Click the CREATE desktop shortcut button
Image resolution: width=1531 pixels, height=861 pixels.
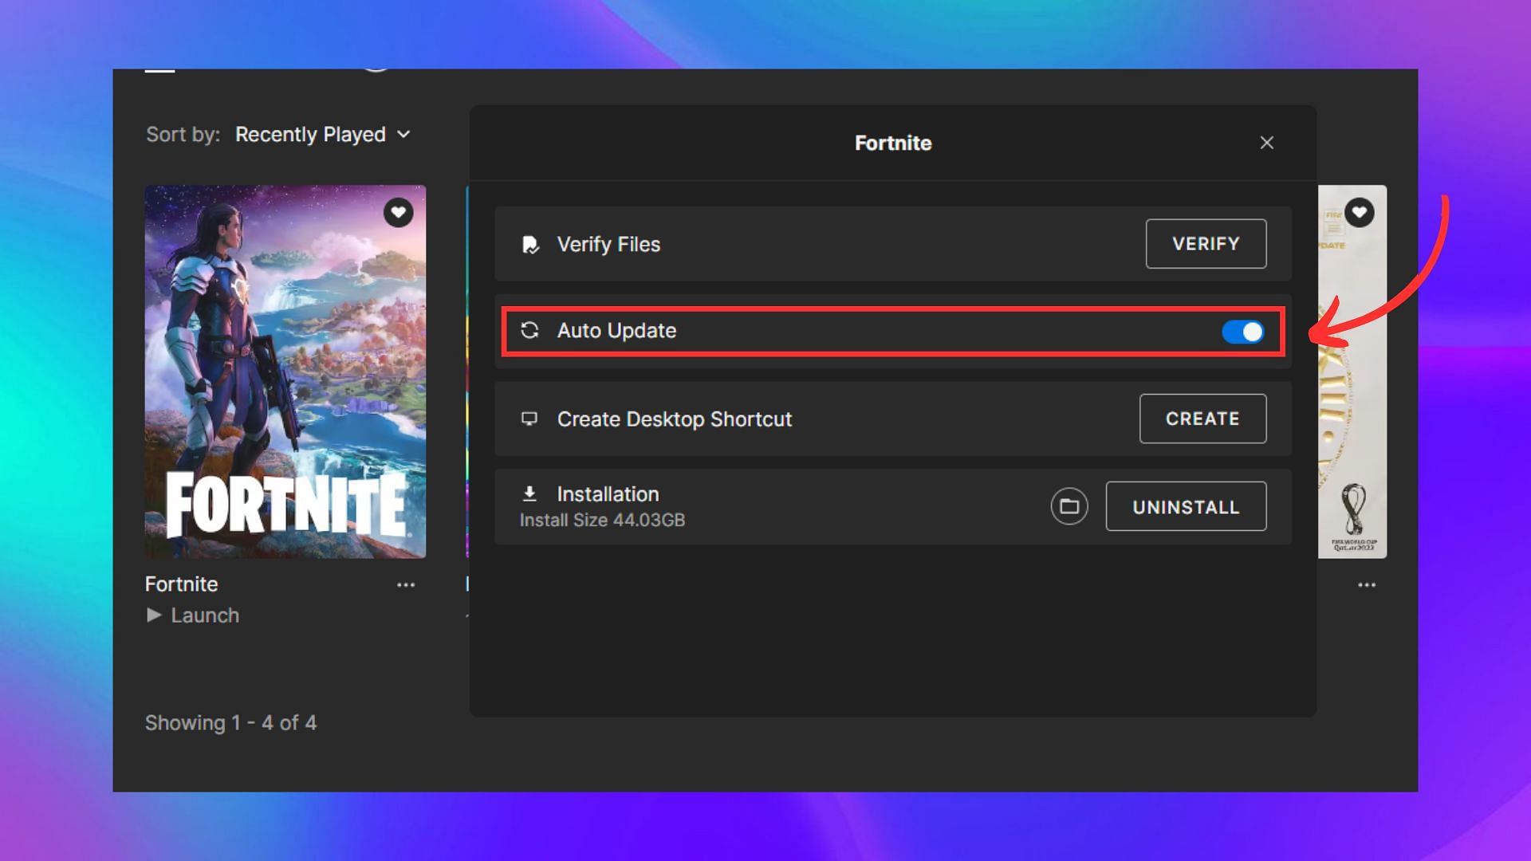1203,419
